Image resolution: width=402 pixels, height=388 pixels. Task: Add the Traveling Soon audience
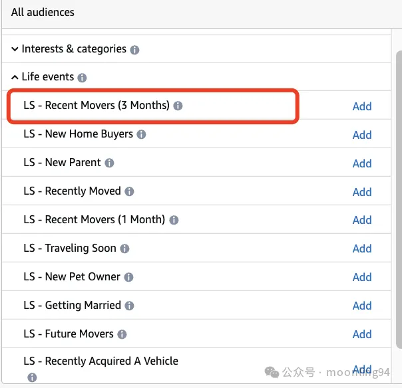pos(362,248)
